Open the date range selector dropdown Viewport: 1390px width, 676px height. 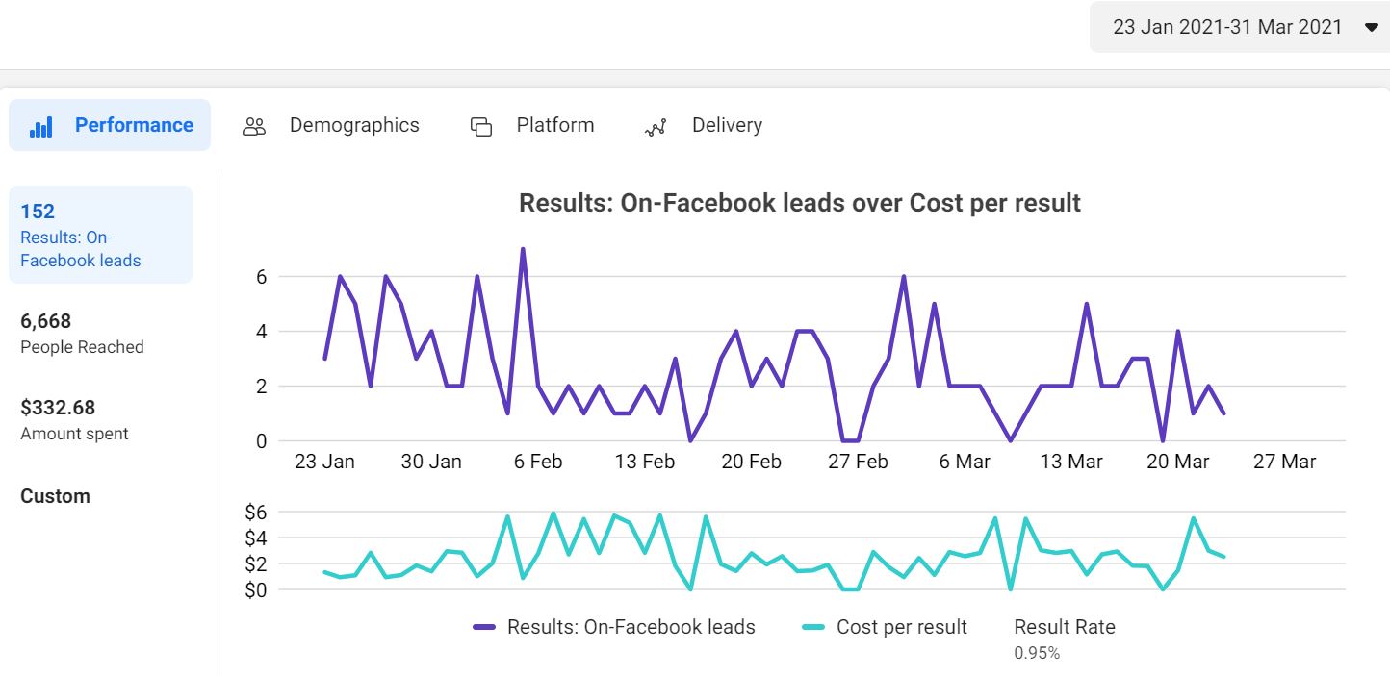click(x=1239, y=27)
